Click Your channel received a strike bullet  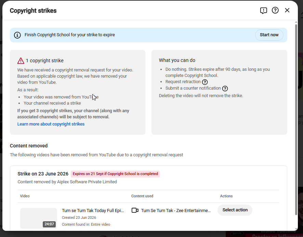pos(52,103)
